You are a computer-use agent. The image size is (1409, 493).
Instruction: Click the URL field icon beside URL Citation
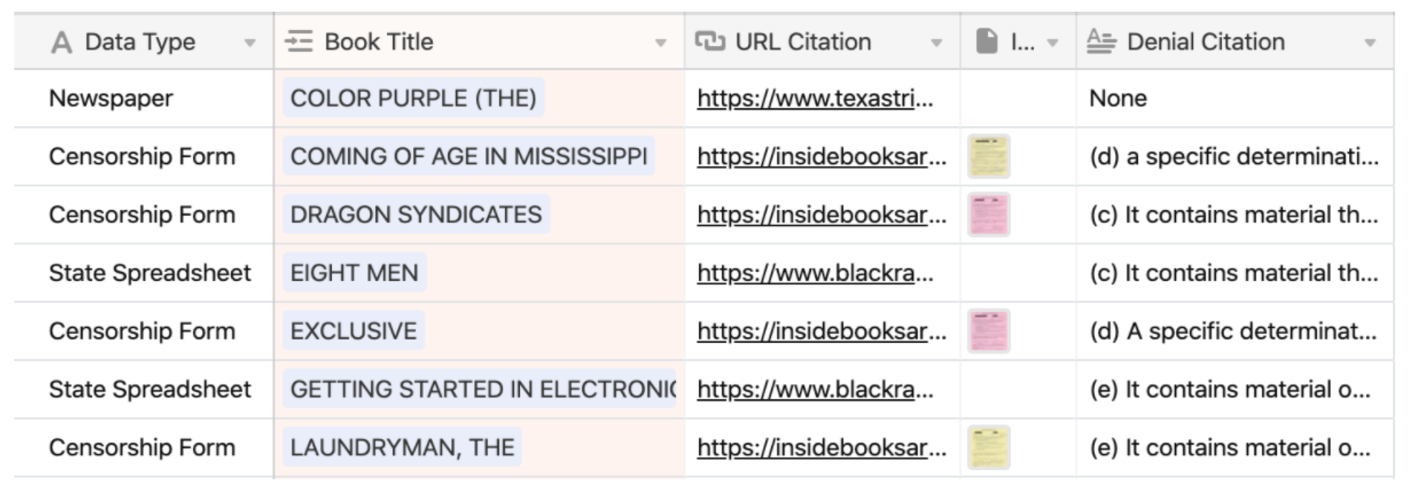[710, 41]
